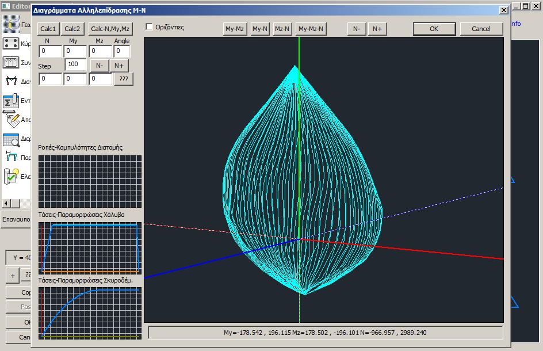The width and height of the screenshot is (543, 351).
Task: Click N- button next to the Step field
Action: point(100,66)
